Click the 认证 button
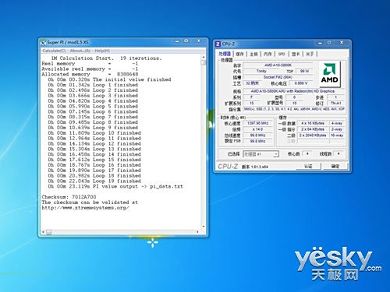This screenshot has height=292, width=390. click(x=308, y=166)
